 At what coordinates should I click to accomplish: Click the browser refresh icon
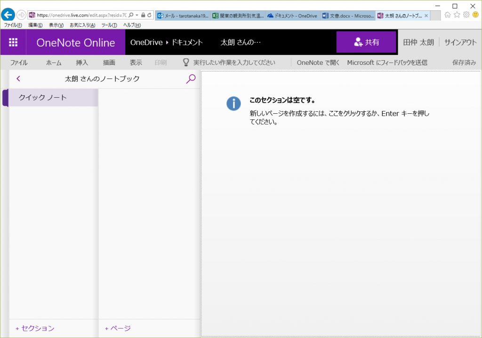pos(149,15)
